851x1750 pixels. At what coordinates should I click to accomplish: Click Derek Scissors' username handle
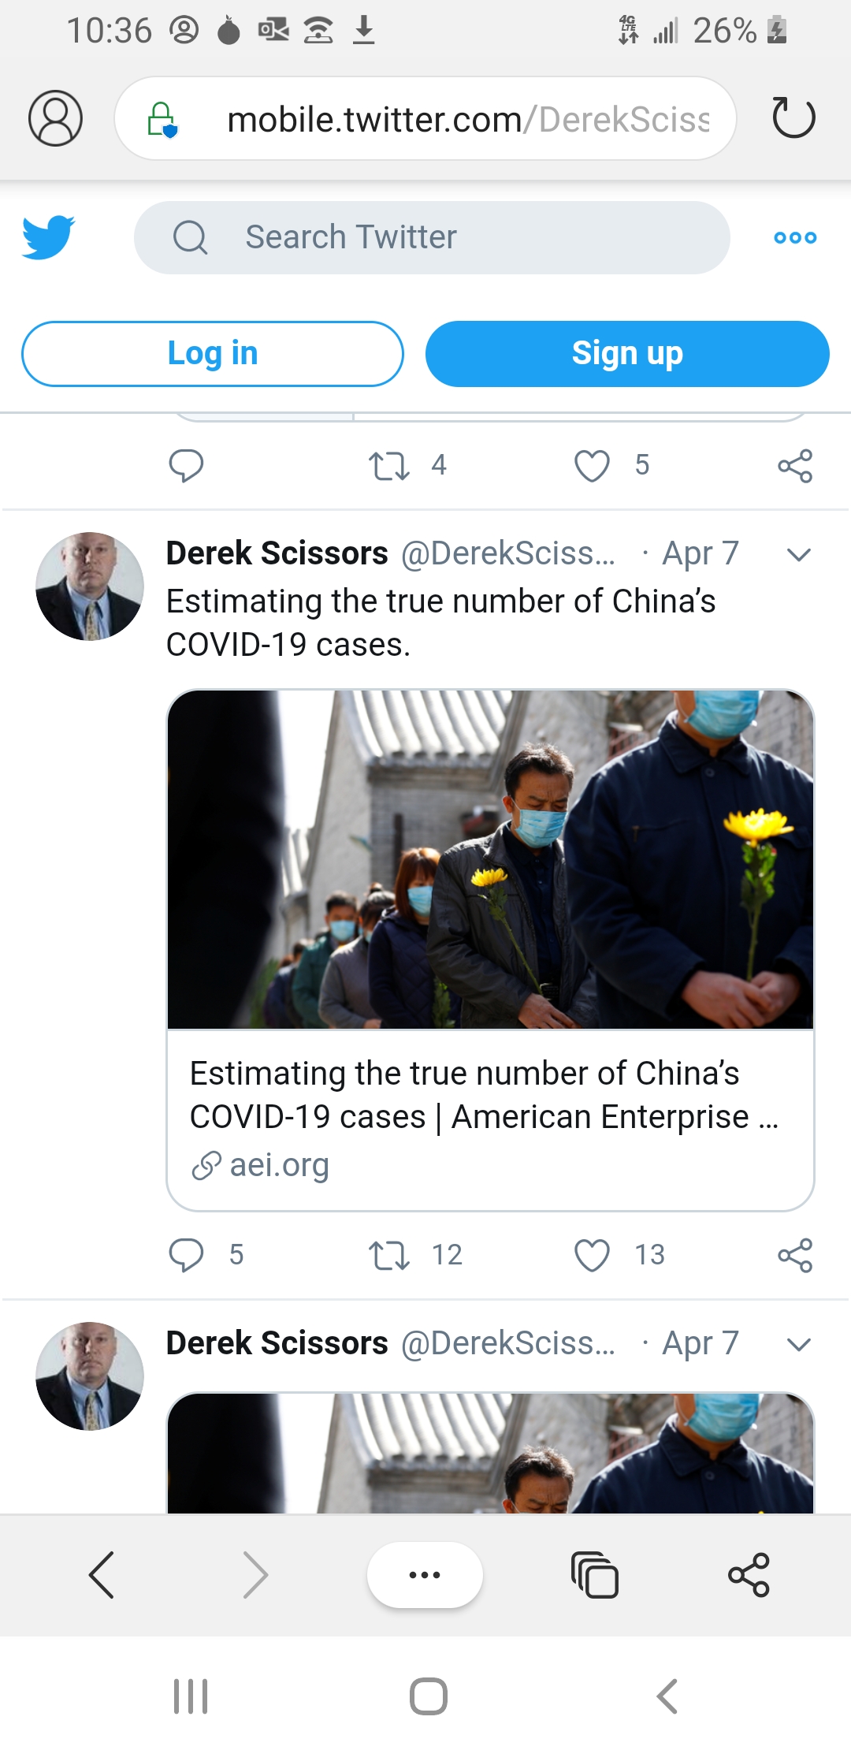click(x=508, y=553)
